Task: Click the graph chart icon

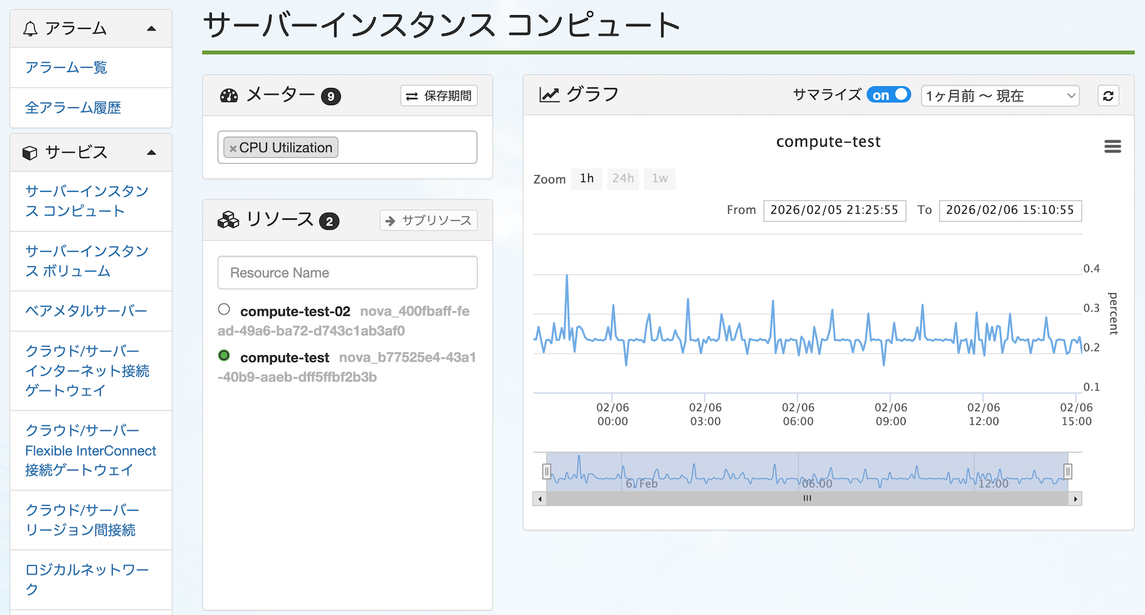Action: [x=549, y=95]
